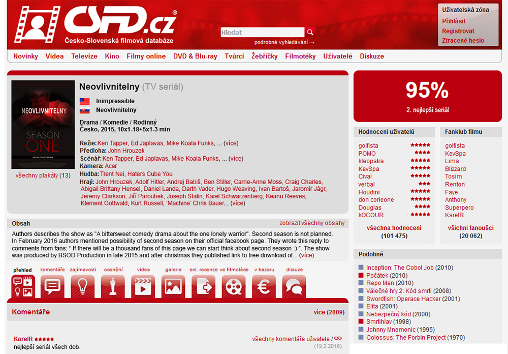Open the Filmotéky menu item
The image size is (508, 354).
(300, 56)
